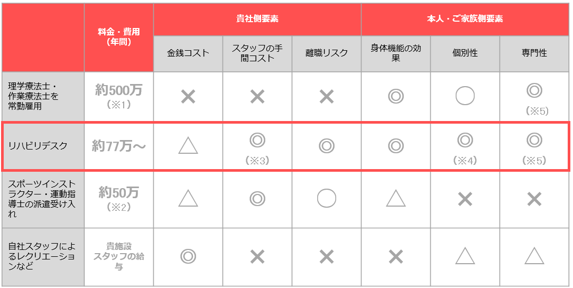This screenshot has height=288, width=573.
Task: Click the X in 自社スタッフ 身体機能の効果 cell
Action: [x=396, y=257]
